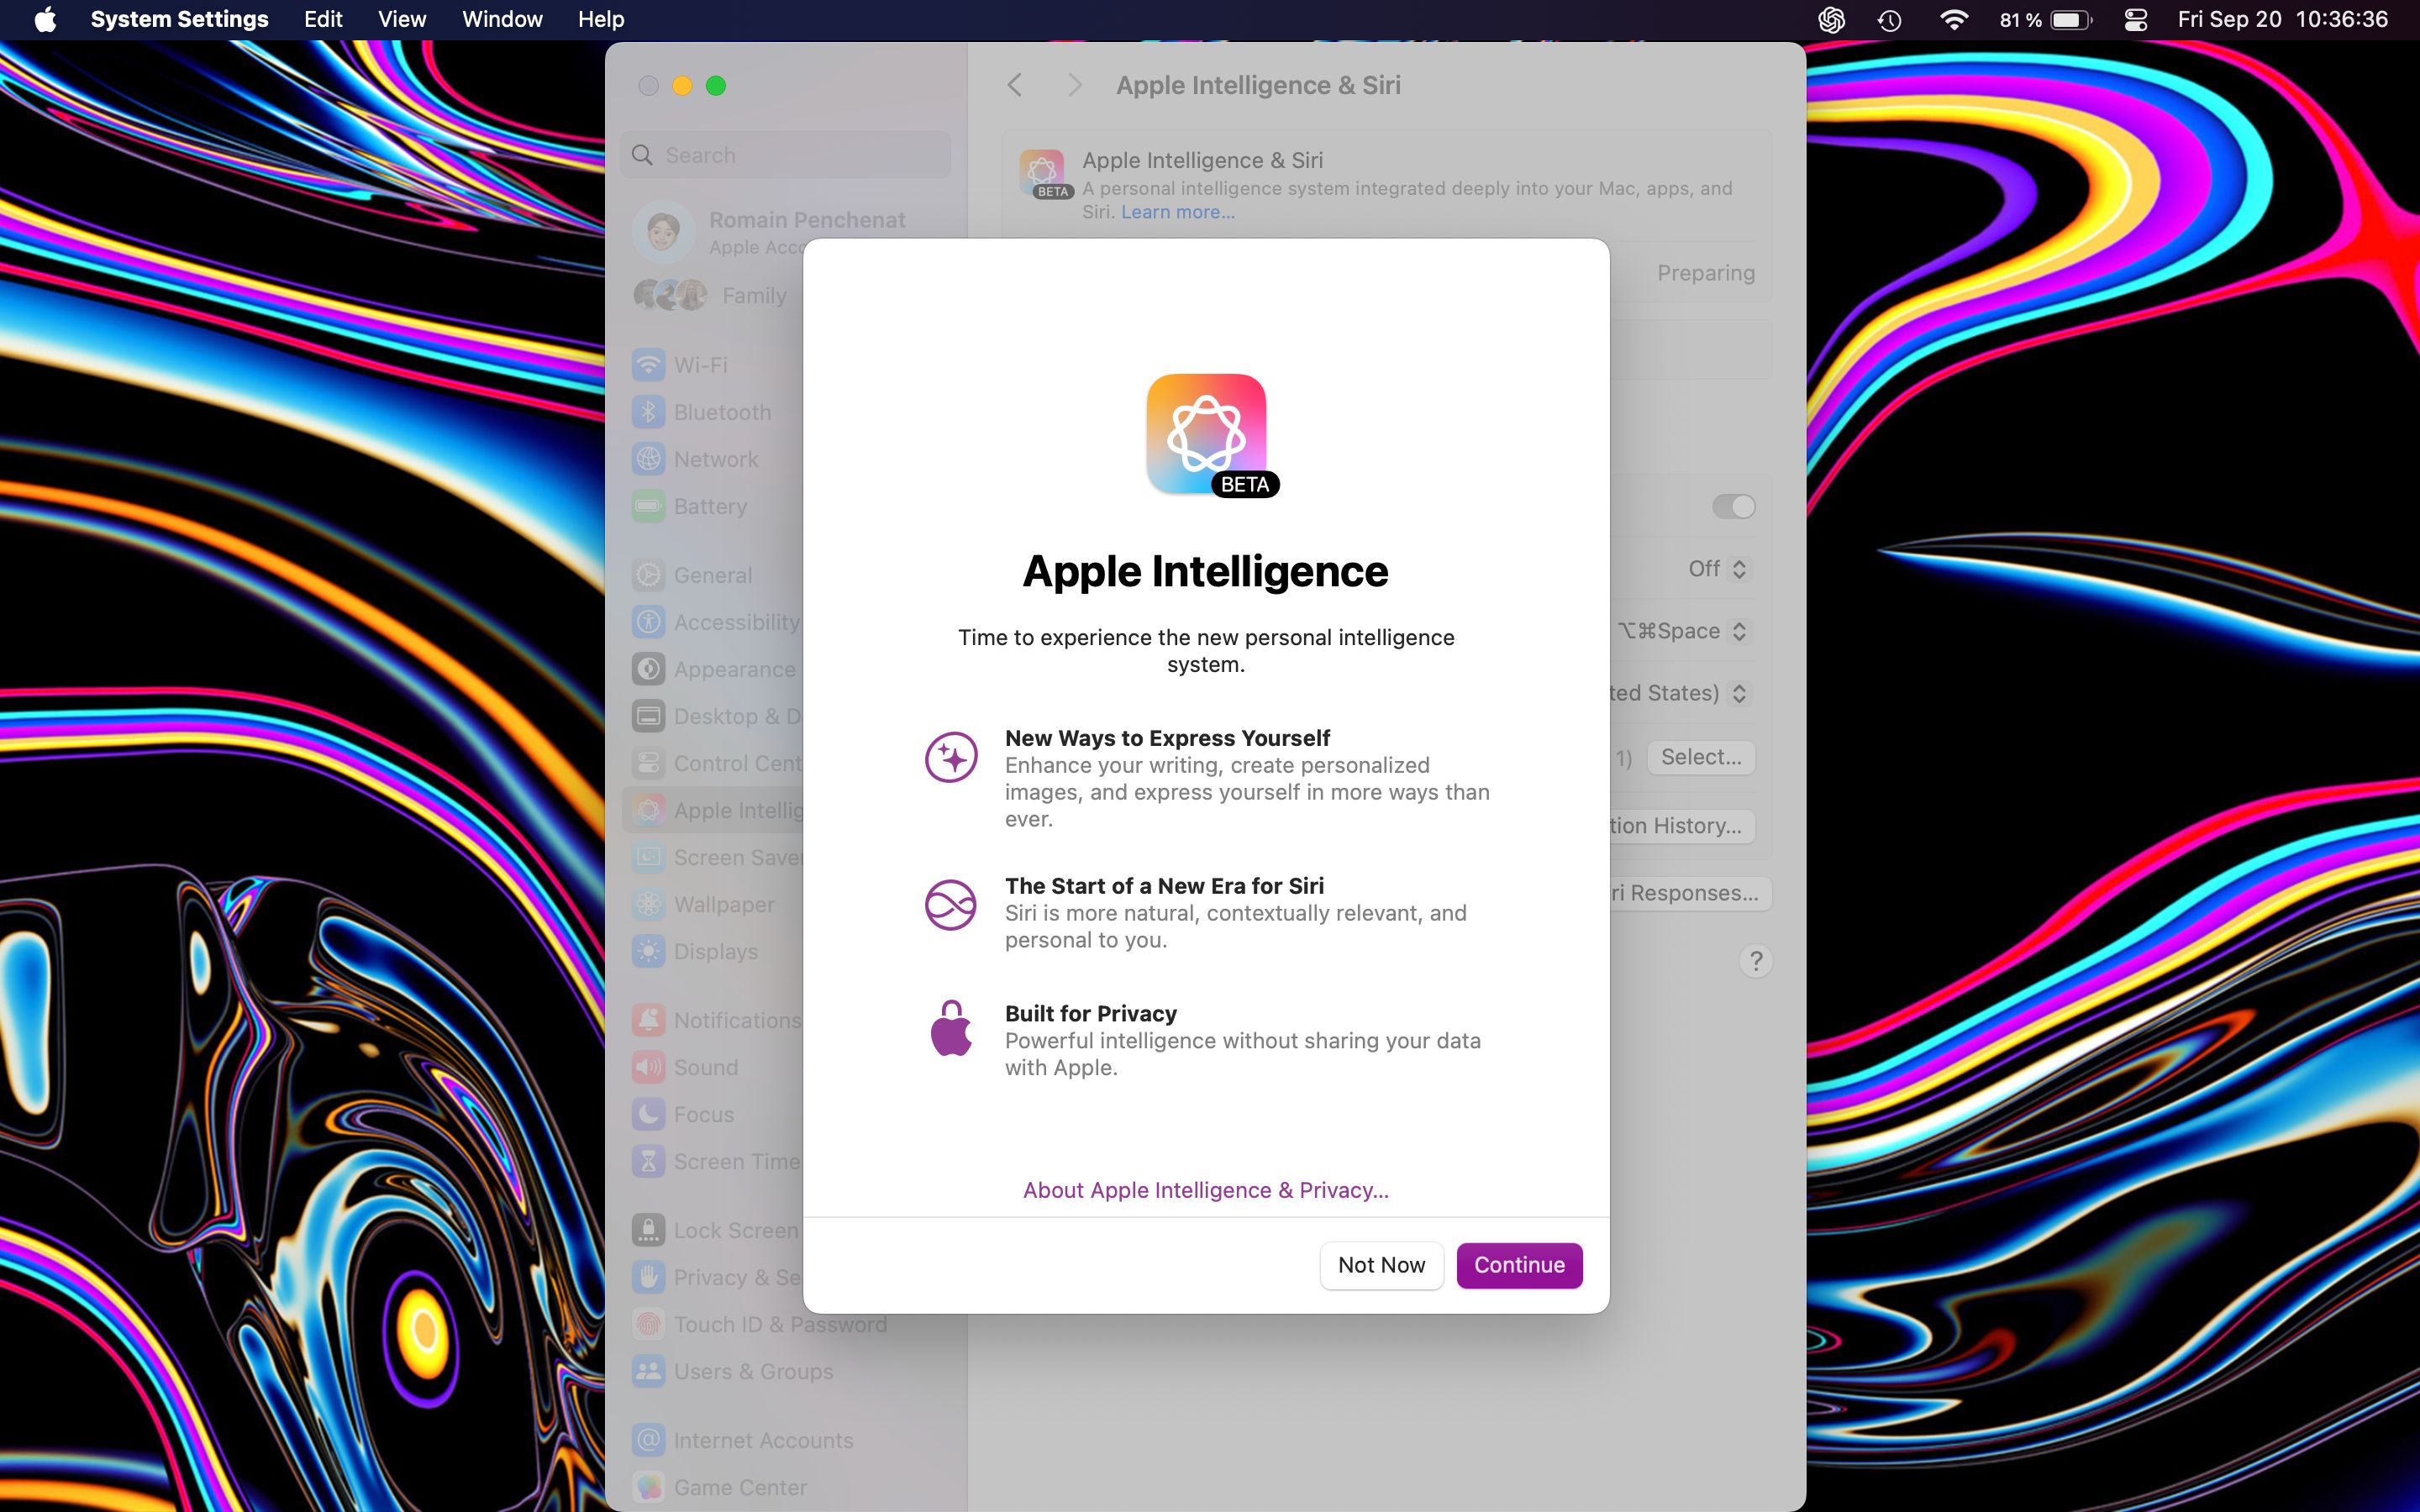This screenshot has width=2420, height=1512.
Task: Open the Edit menu
Action: click(x=323, y=19)
